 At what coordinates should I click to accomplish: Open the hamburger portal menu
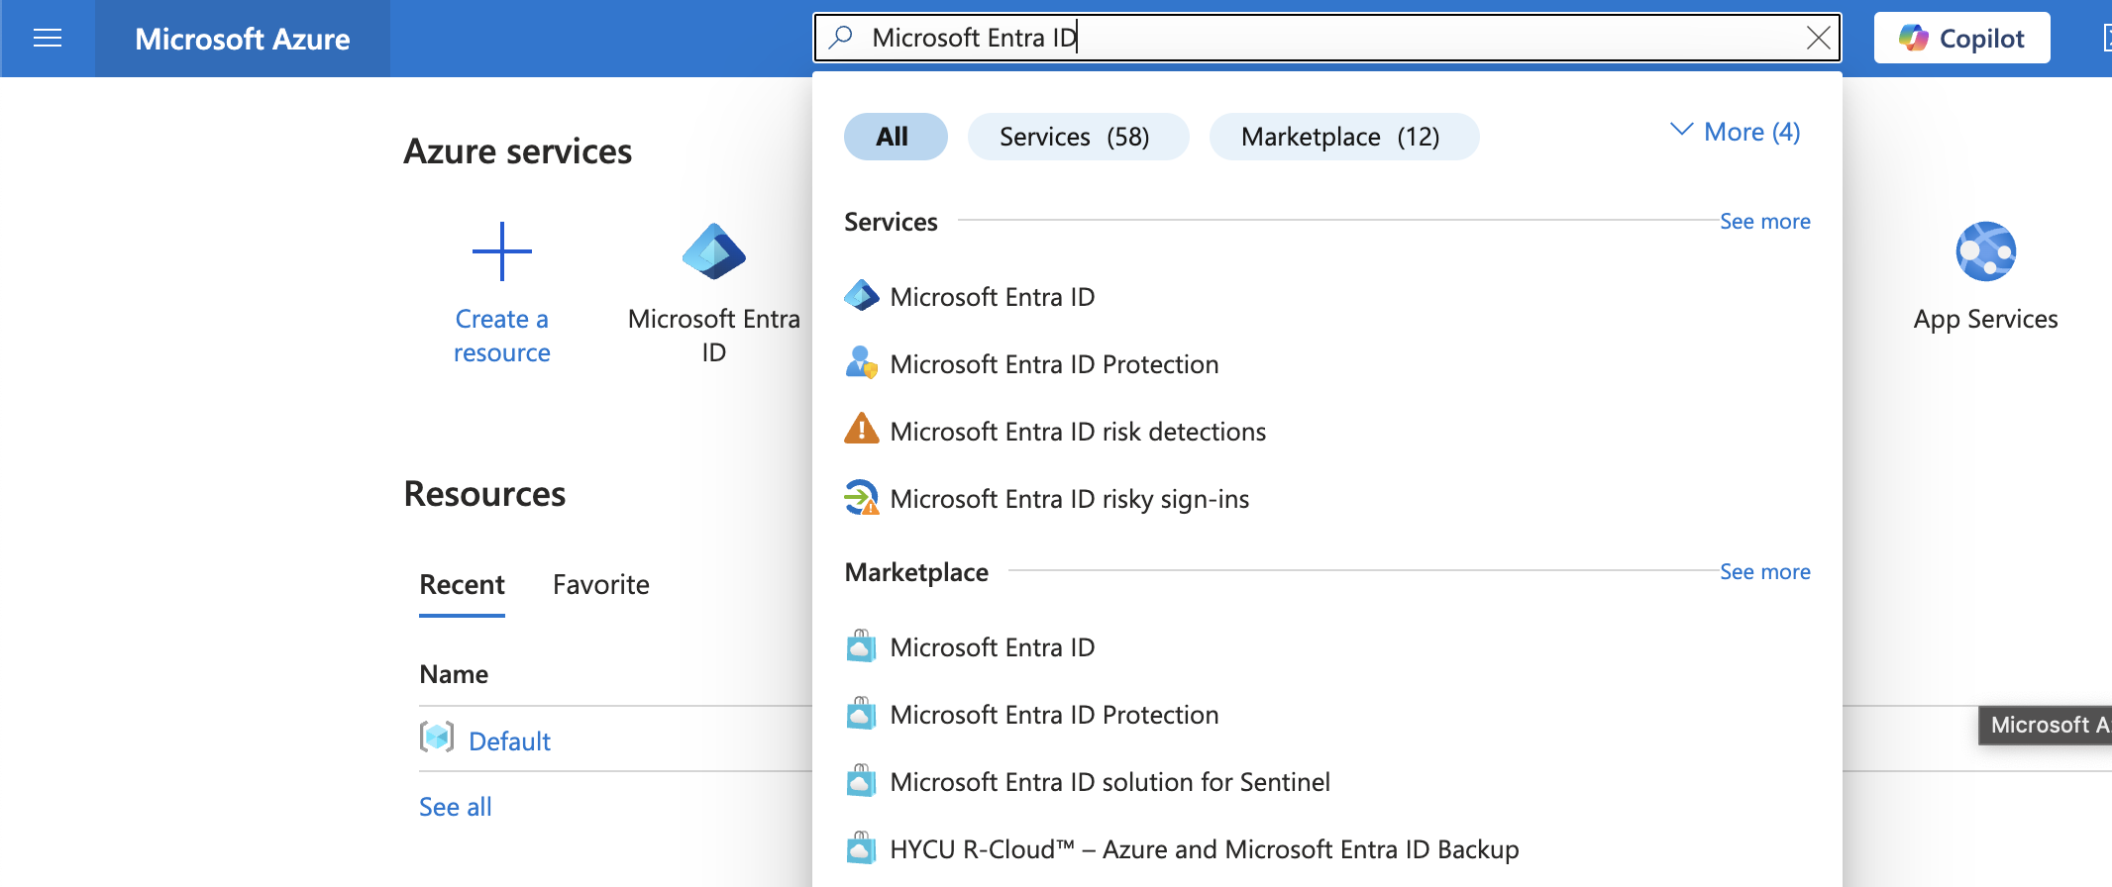coord(48,39)
